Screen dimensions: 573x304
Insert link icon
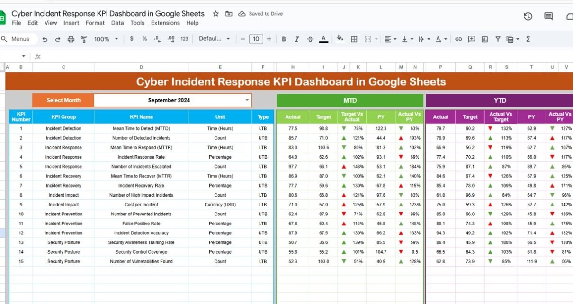[458, 39]
